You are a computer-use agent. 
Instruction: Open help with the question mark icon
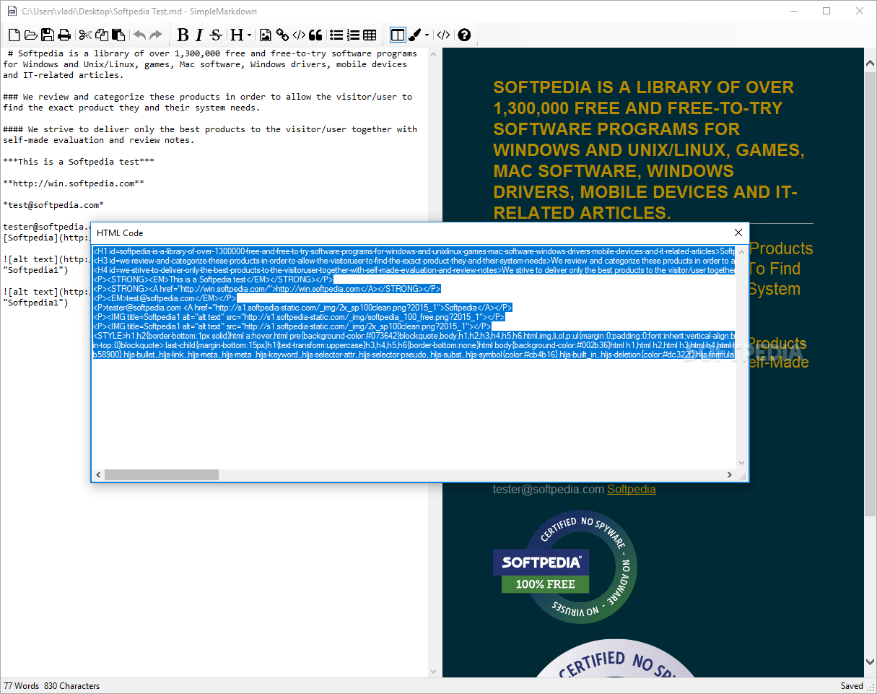464,35
